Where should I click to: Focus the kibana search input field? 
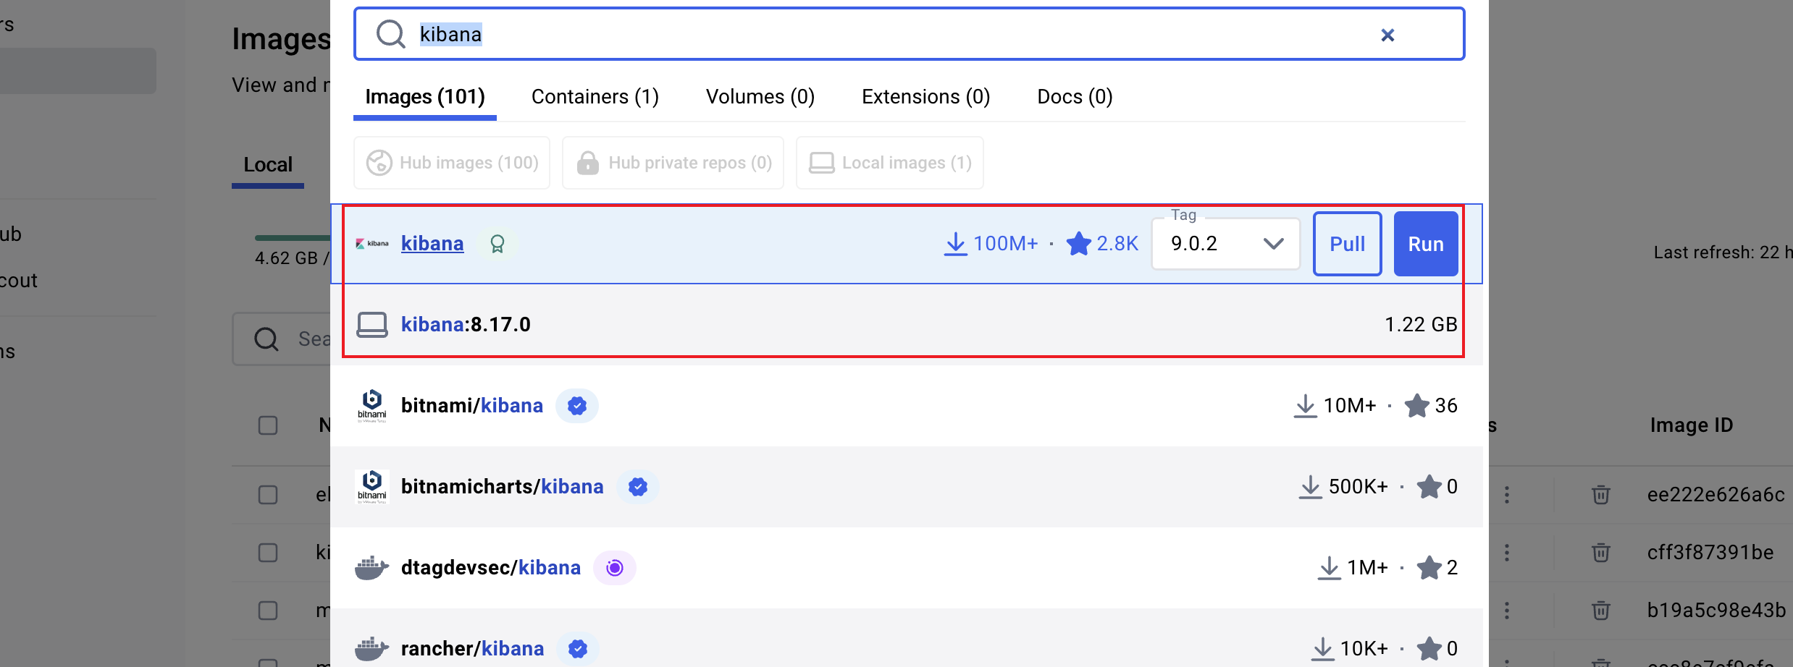[909, 34]
